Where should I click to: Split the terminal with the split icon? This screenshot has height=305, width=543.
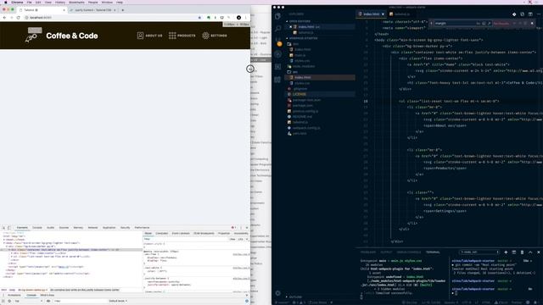click(514, 252)
